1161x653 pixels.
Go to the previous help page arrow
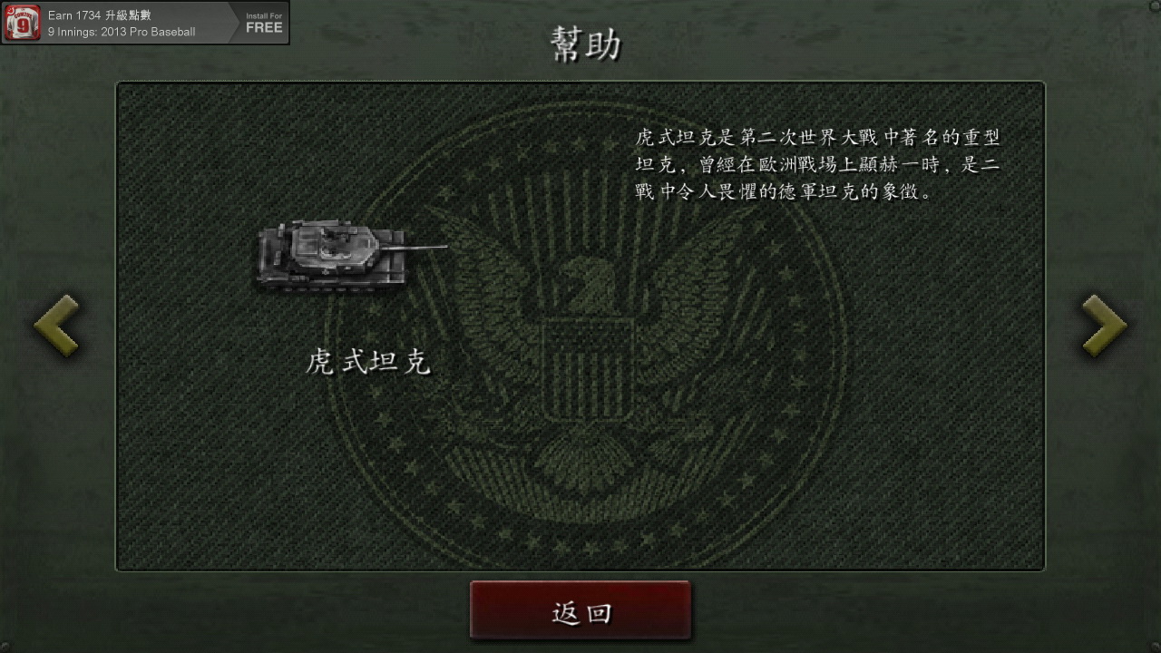pos(56,326)
